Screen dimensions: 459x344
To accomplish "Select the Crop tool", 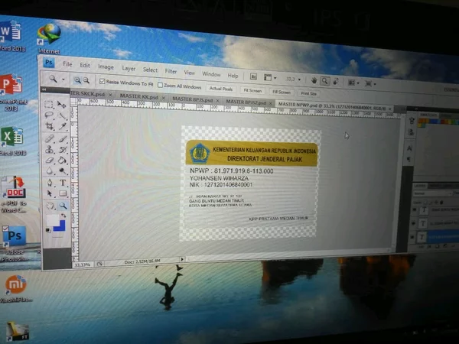I will (49, 126).
